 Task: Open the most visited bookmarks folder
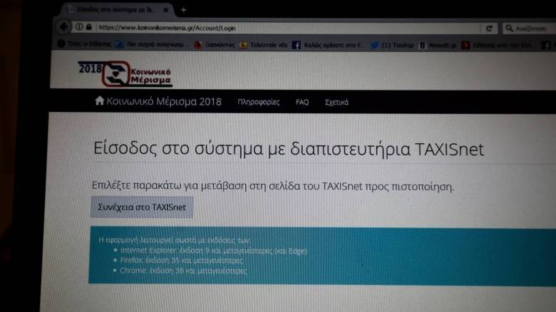(150, 44)
